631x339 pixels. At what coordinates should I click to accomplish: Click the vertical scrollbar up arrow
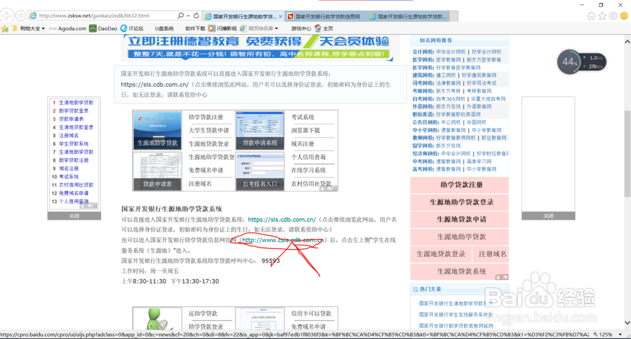(627, 42)
